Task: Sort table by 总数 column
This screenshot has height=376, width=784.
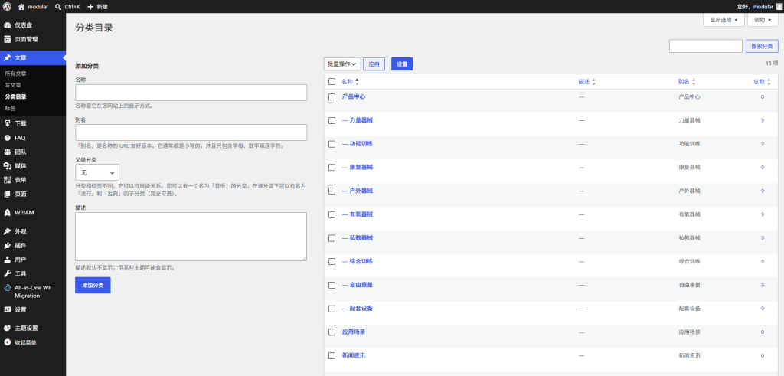Action: coord(763,81)
